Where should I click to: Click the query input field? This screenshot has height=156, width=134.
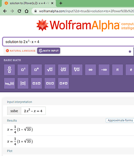pyautogui.click(x=68, y=42)
